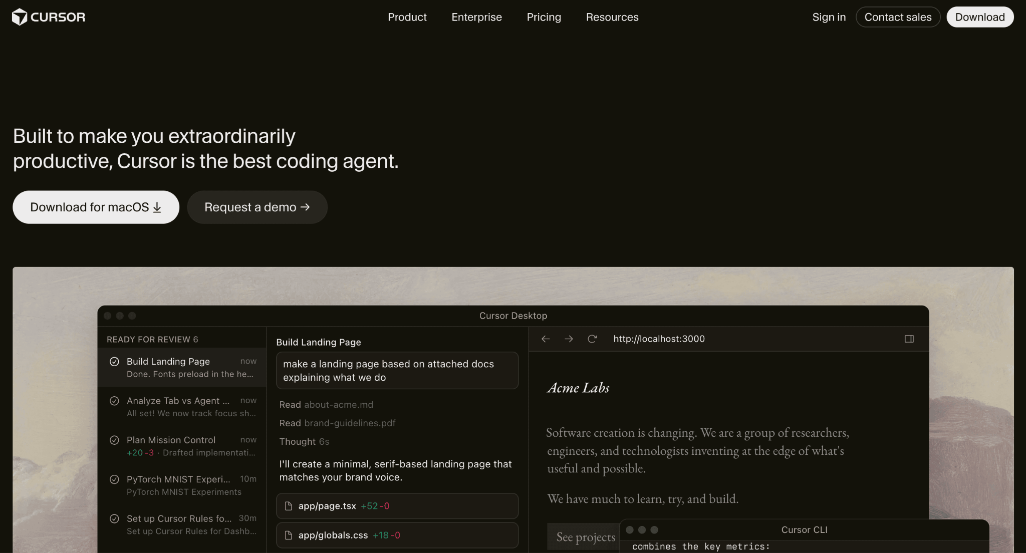1026x553 pixels.
Task: Click the Cursor Desktop window title
Action: [x=513, y=316]
